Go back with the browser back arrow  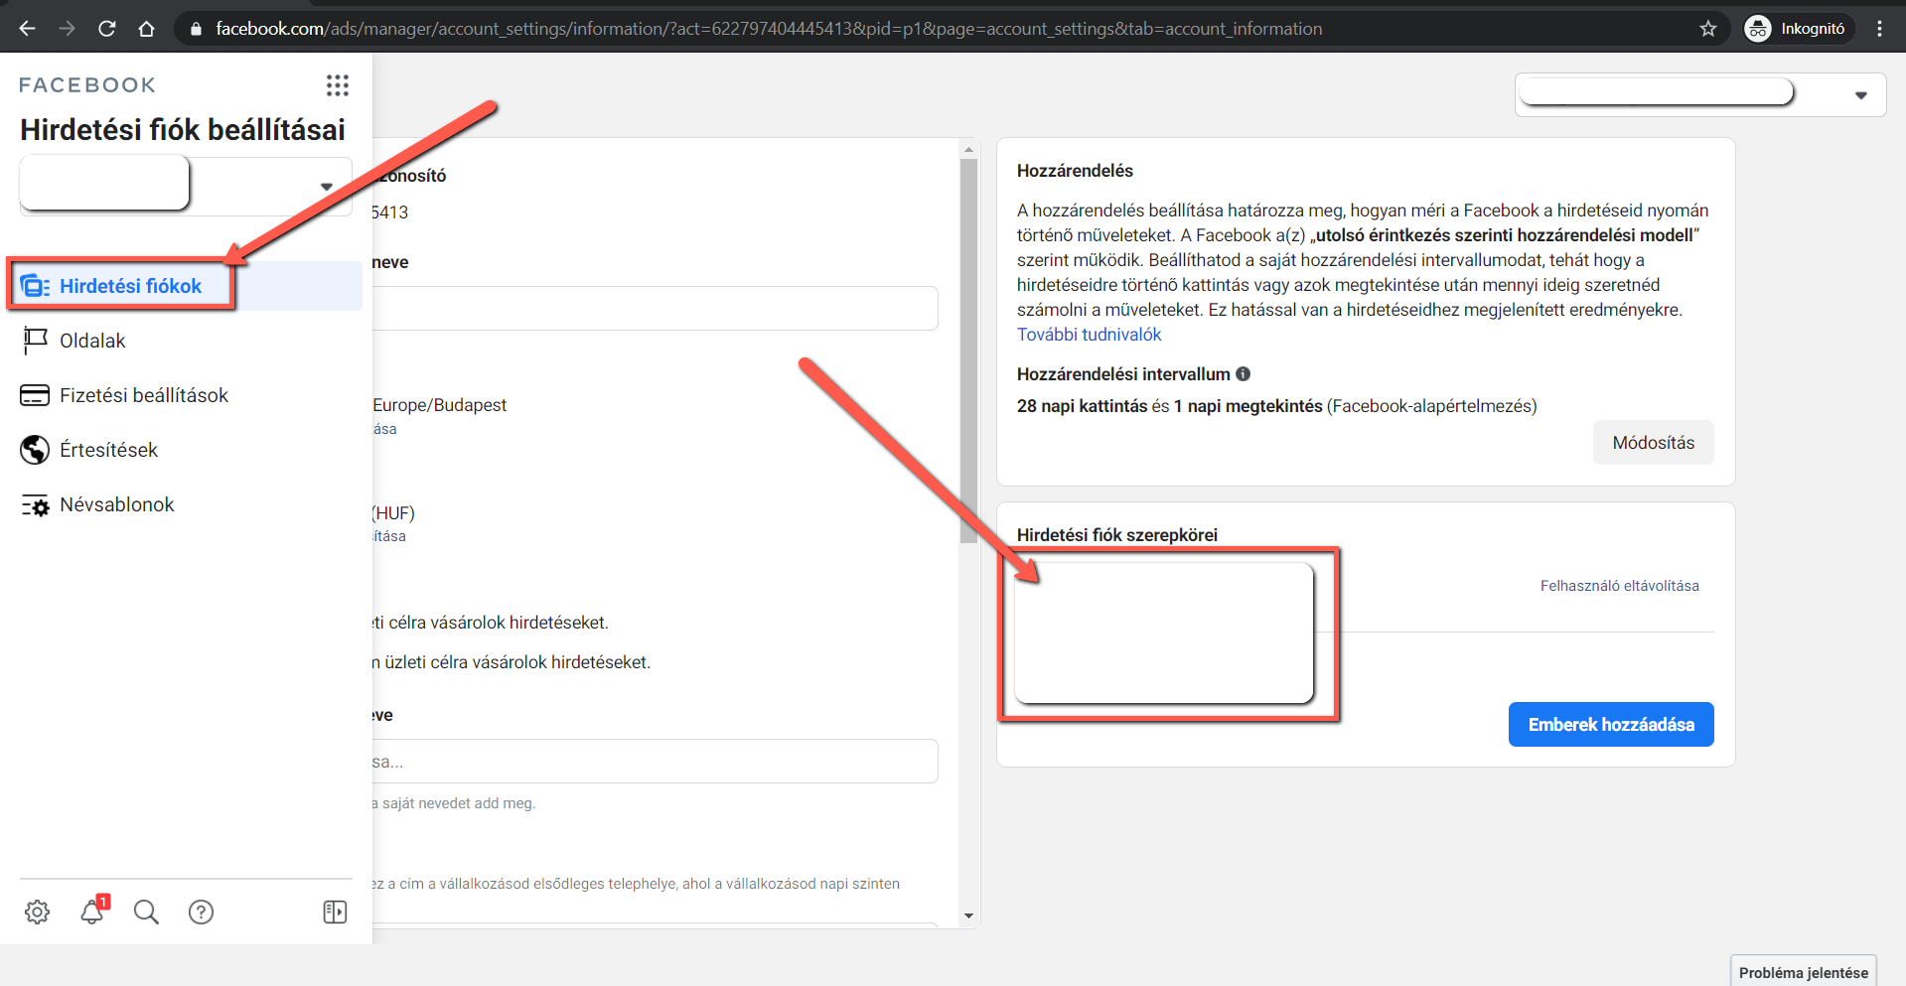click(27, 29)
